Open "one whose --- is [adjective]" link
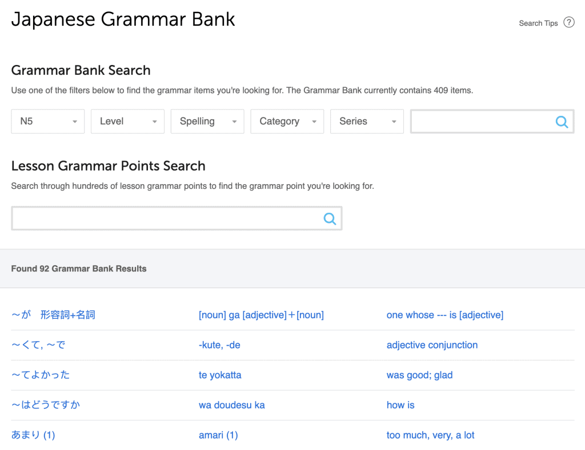This screenshot has width=585, height=450. pyautogui.click(x=444, y=315)
